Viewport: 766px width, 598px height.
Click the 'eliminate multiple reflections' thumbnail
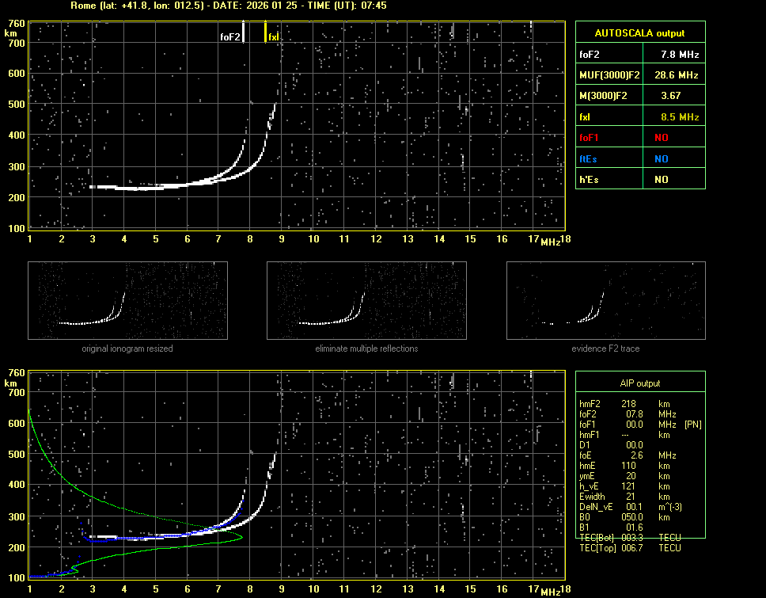[x=366, y=300]
